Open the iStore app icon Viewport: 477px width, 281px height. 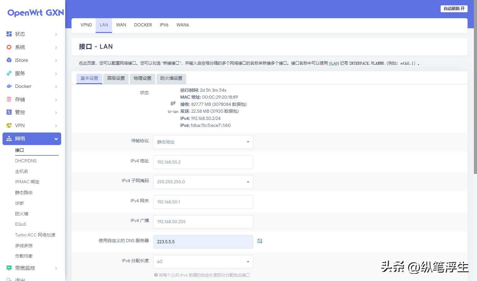(8, 60)
